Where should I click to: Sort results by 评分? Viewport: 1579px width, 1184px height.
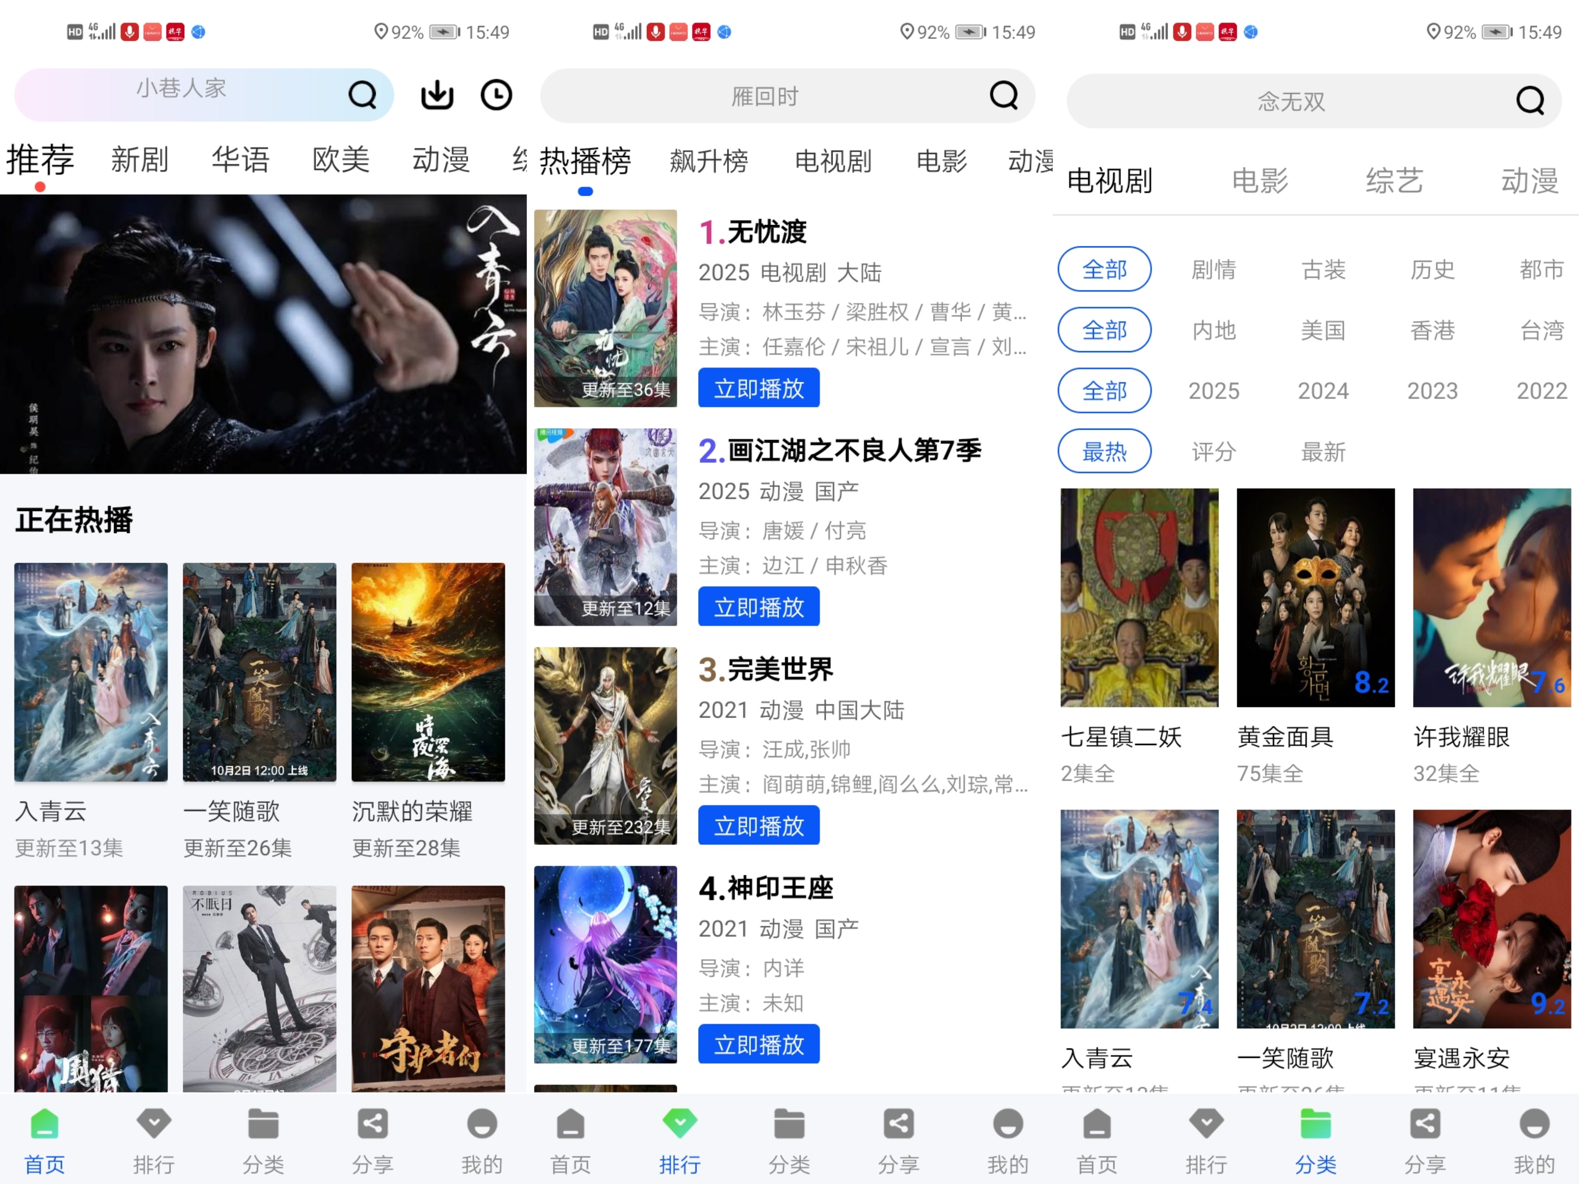(1214, 451)
